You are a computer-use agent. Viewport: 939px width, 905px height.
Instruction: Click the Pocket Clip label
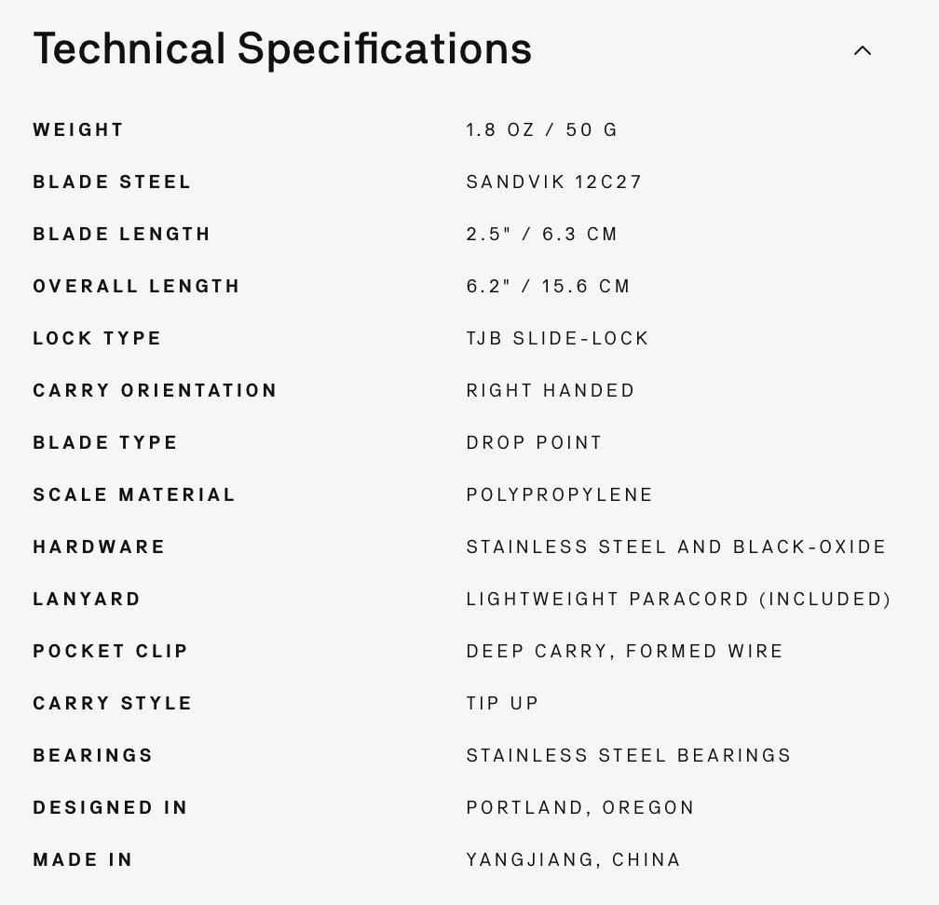pos(111,652)
